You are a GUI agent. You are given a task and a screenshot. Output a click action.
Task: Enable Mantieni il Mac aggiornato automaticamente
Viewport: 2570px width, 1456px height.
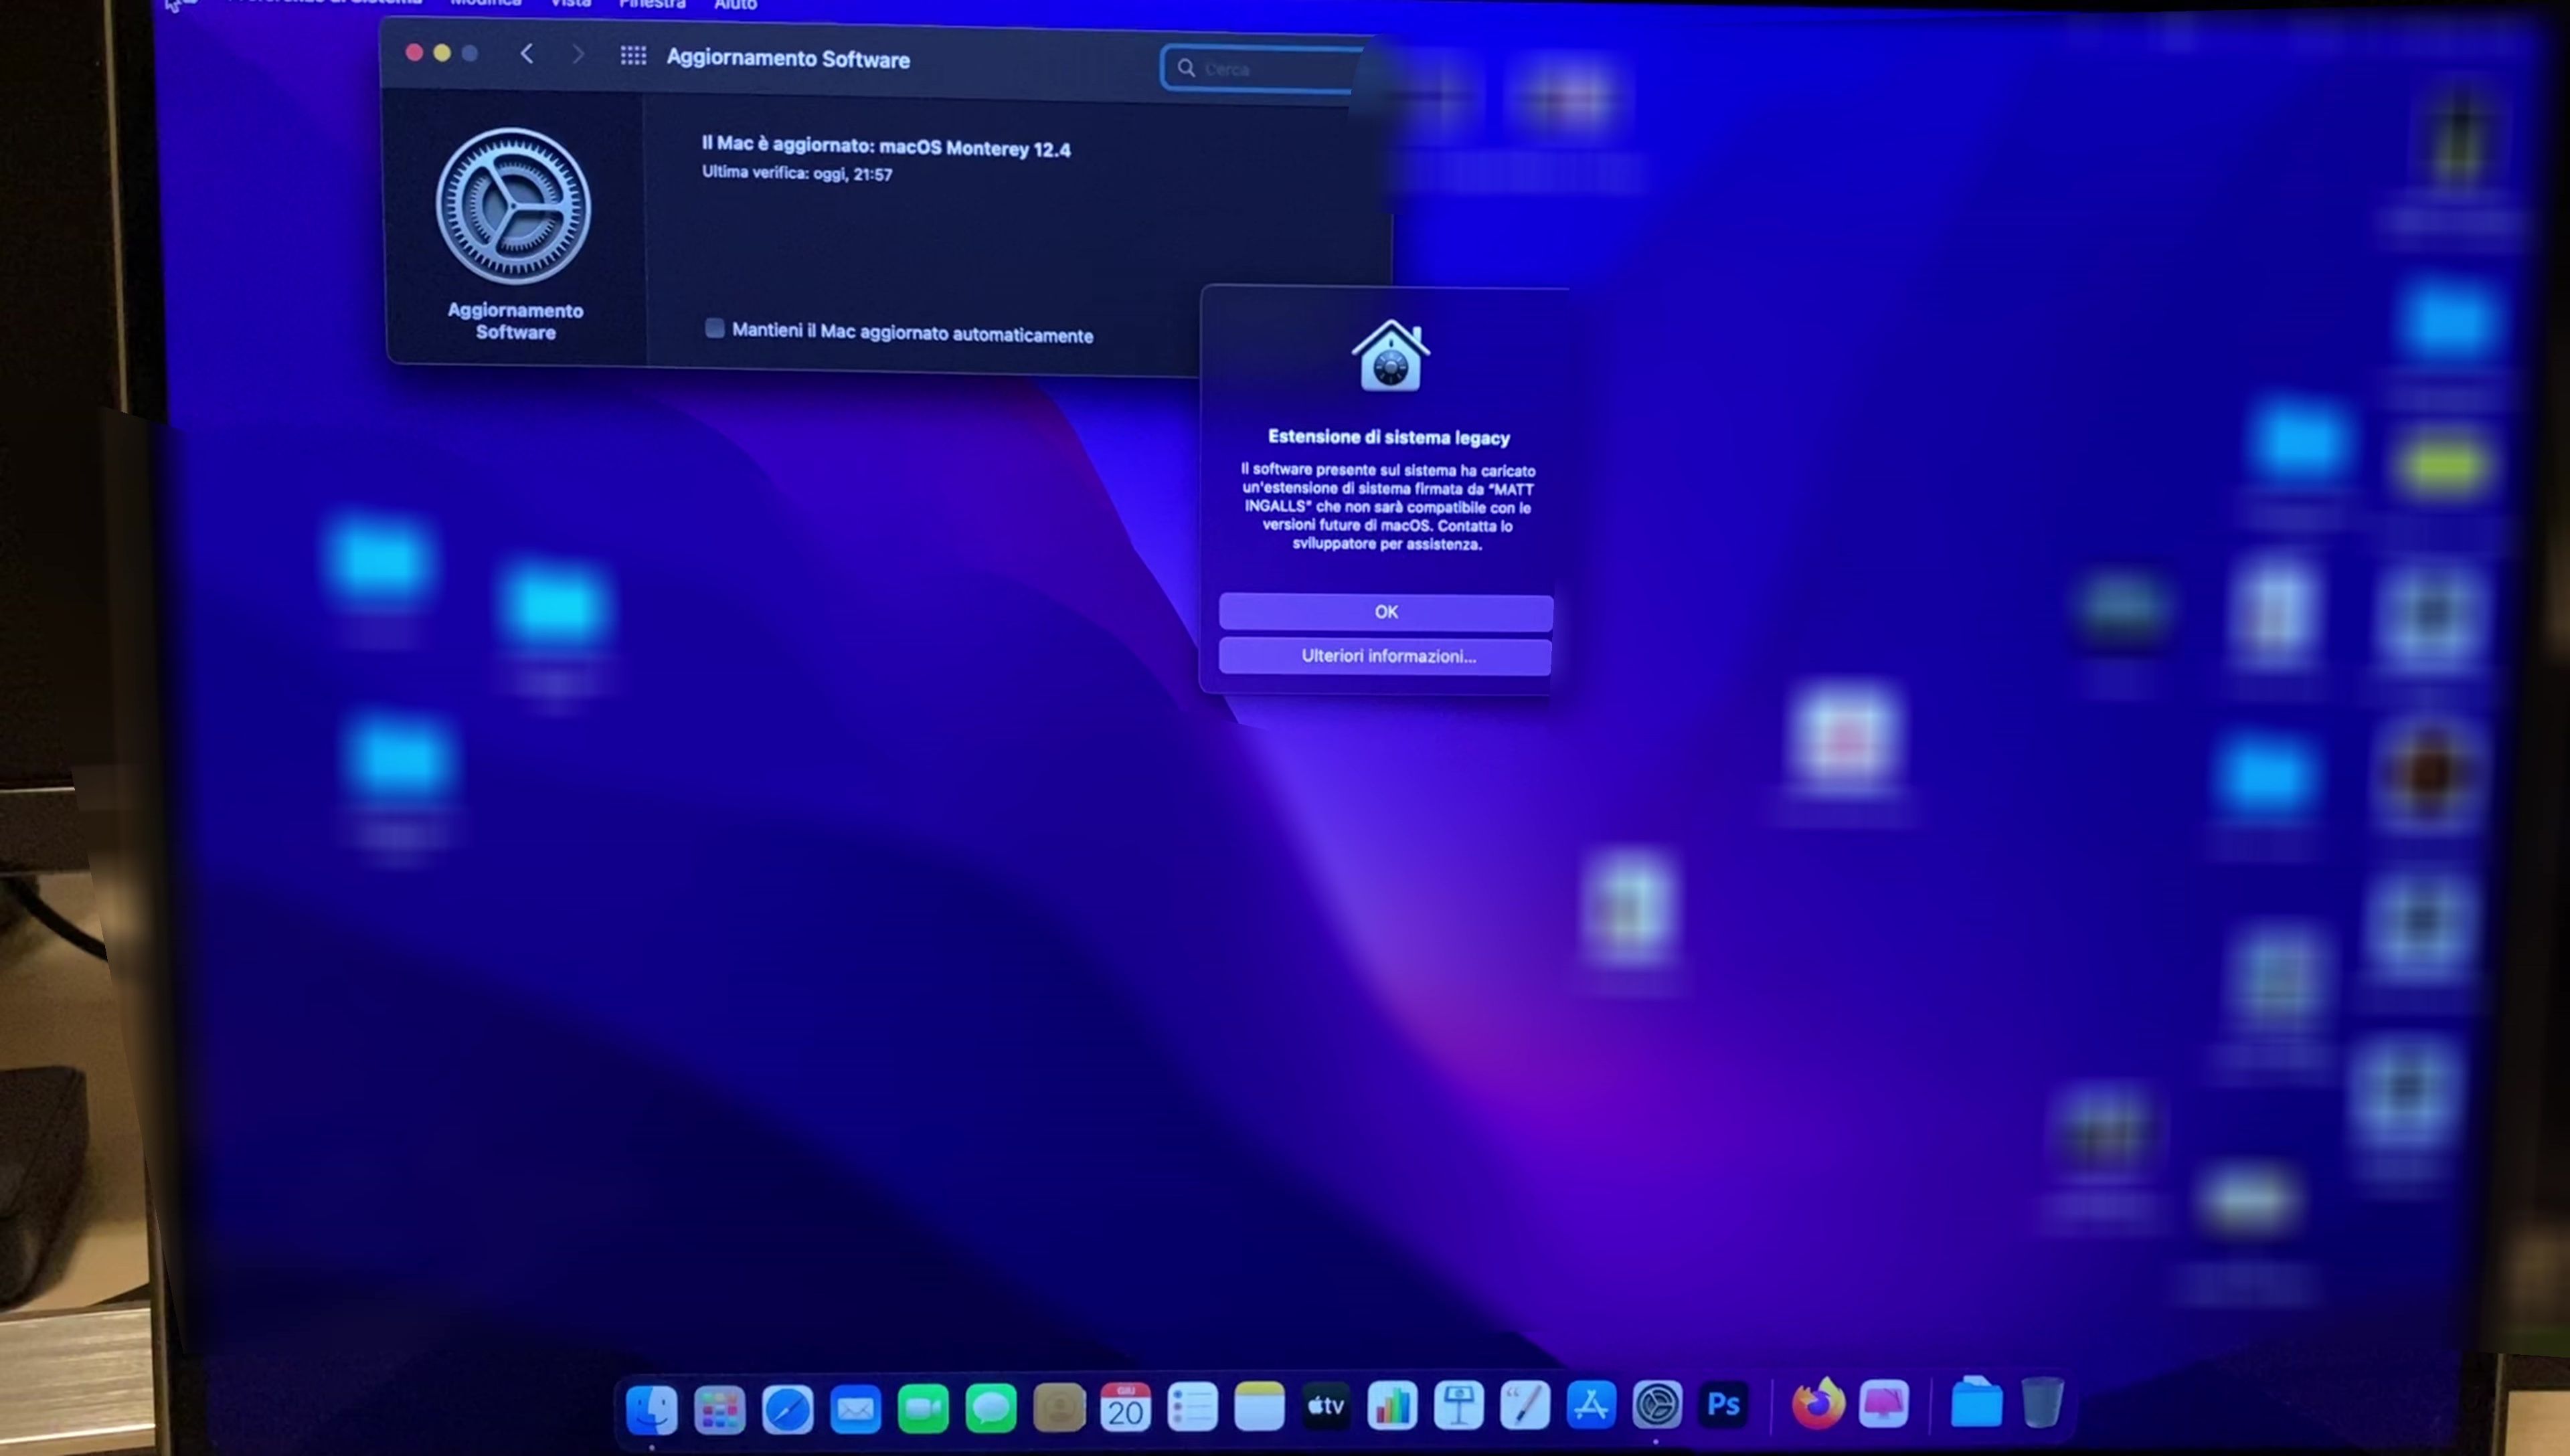point(714,328)
